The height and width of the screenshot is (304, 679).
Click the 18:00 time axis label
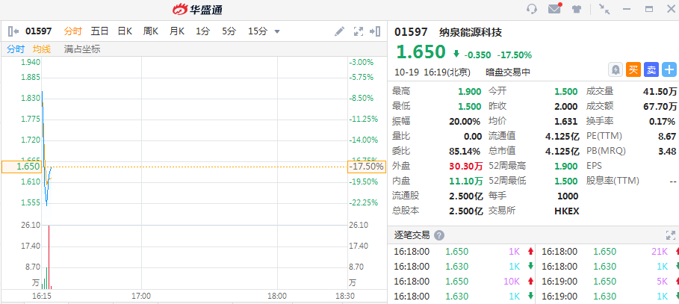click(276, 297)
